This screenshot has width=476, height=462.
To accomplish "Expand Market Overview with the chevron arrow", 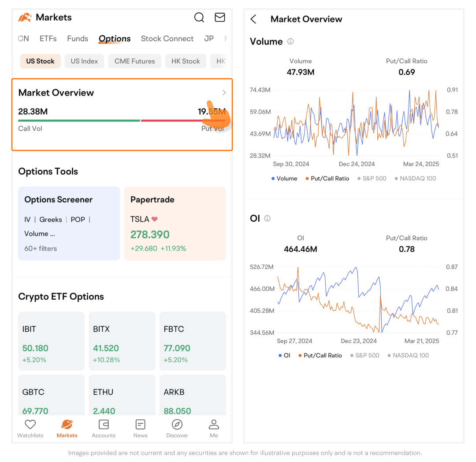I will pos(224,93).
